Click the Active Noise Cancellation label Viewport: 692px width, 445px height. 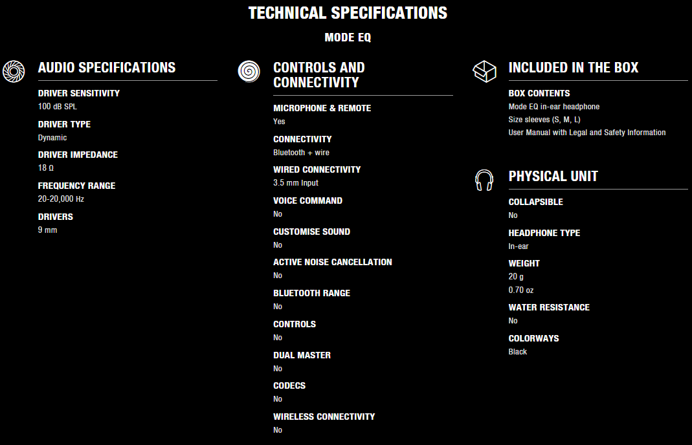point(333,262)
